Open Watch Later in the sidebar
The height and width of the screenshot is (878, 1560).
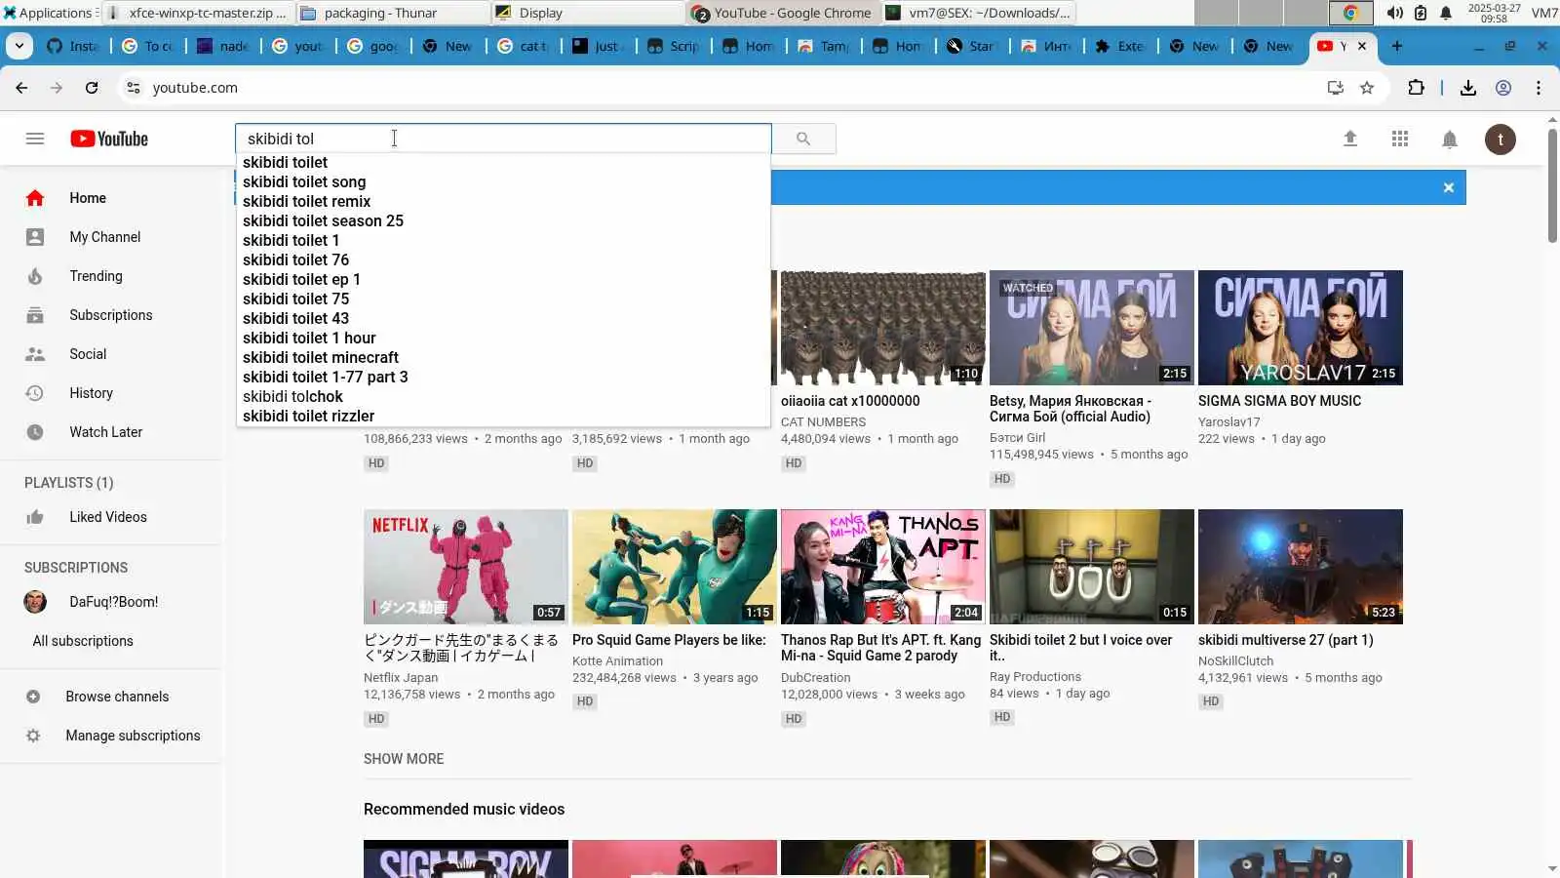coord(112,432)
